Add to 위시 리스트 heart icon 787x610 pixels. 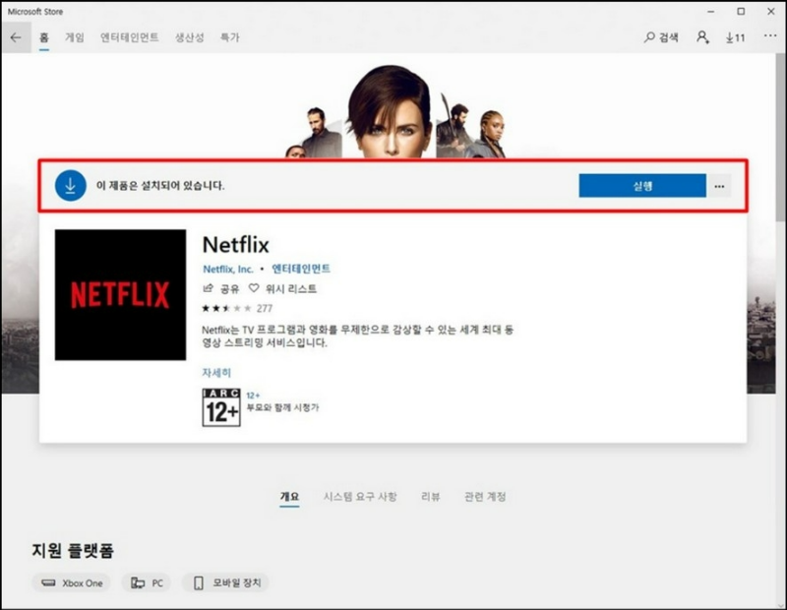[x=254, y=288]
